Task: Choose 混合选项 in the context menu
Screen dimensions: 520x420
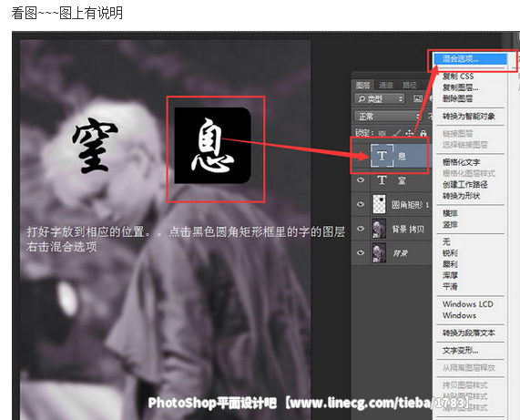Action: click(x=470, y=58)
